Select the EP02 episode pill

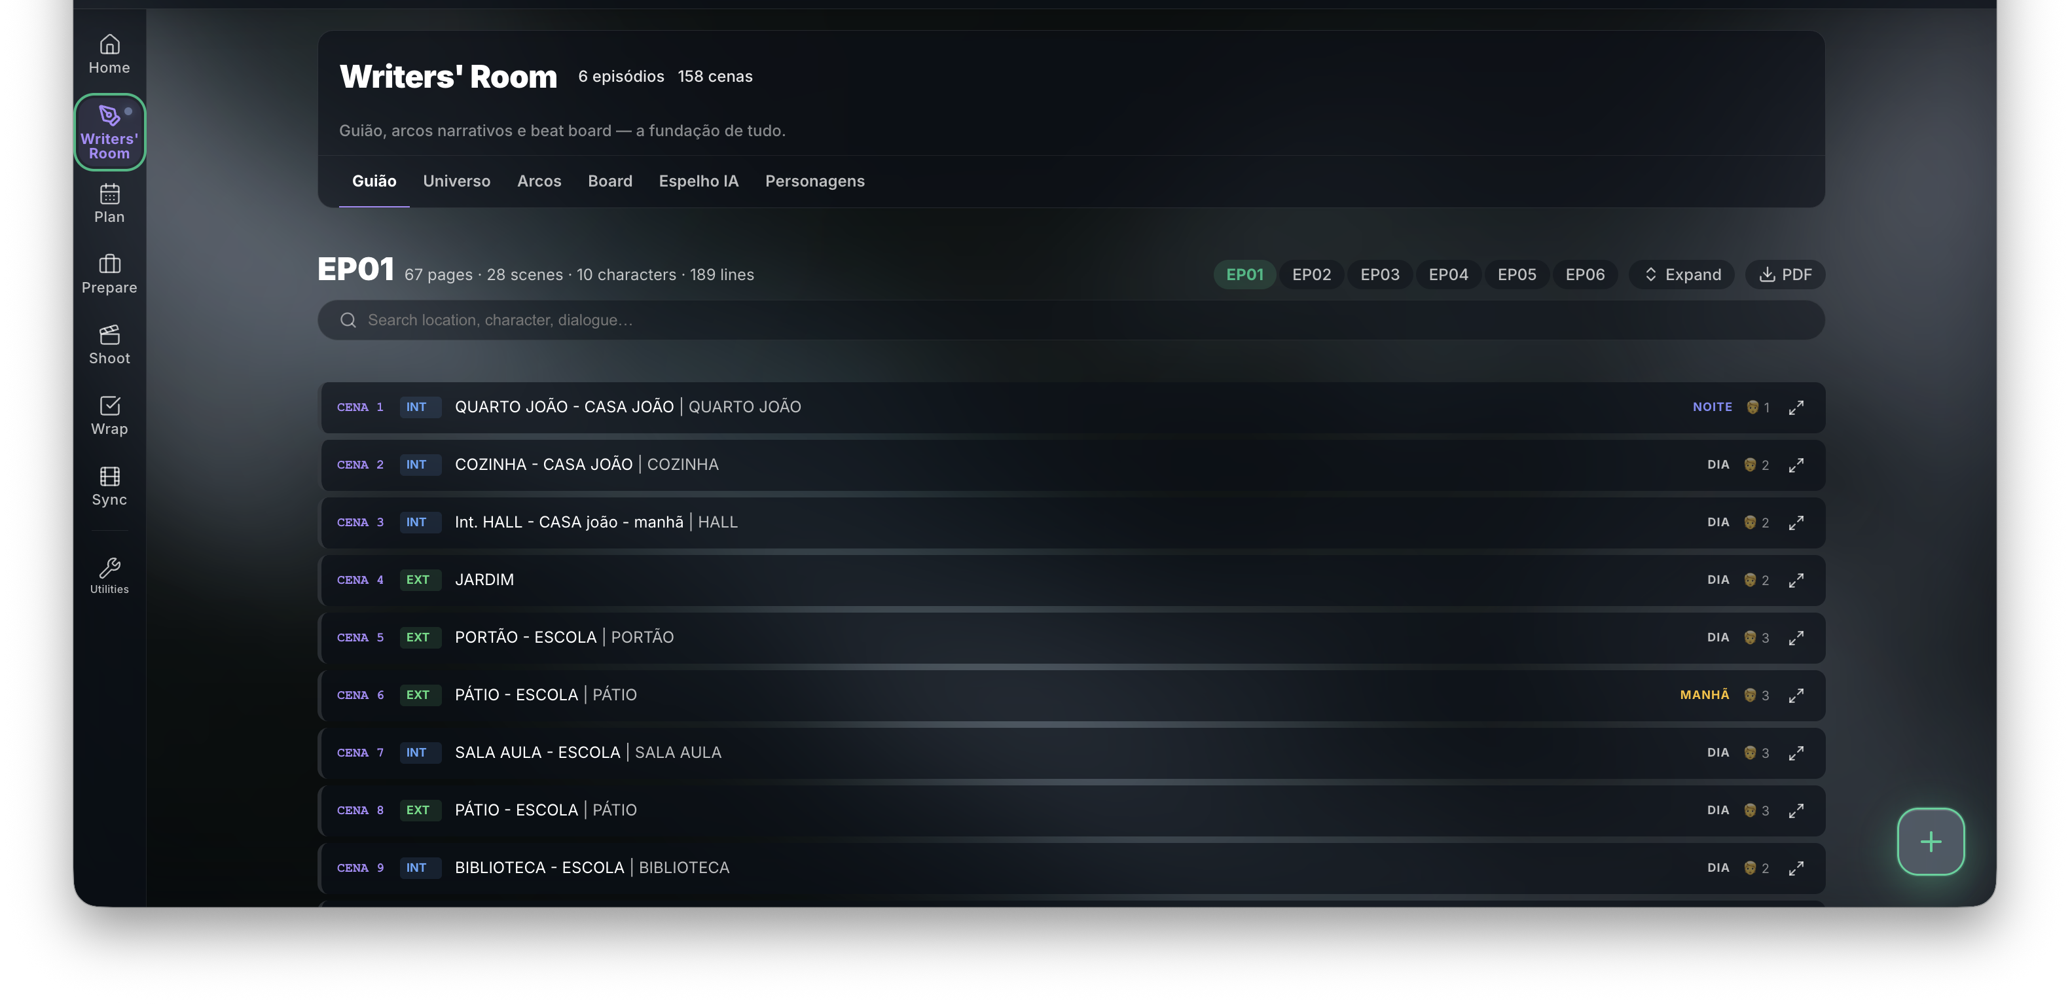[x=1311, y=275]
